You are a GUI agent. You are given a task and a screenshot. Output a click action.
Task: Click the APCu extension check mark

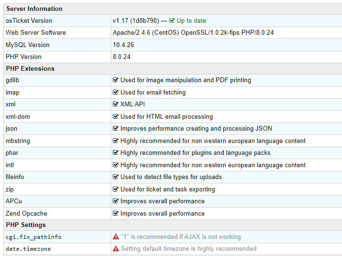click(115, 201)
